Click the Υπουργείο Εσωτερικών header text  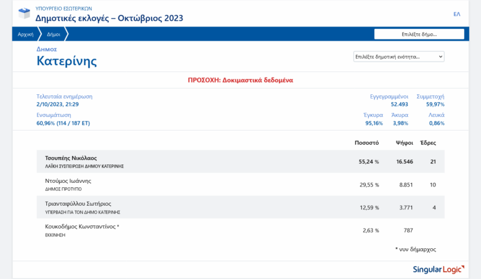[x=64, y=9]
